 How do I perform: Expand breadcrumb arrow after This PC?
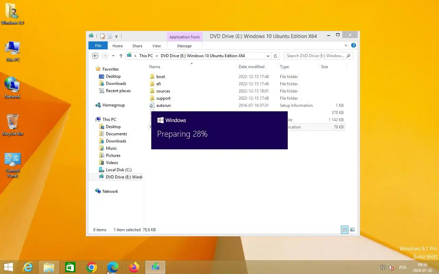point(157,56)
